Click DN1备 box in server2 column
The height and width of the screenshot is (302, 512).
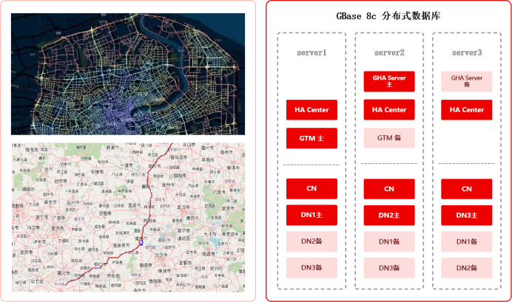(389, 241)
